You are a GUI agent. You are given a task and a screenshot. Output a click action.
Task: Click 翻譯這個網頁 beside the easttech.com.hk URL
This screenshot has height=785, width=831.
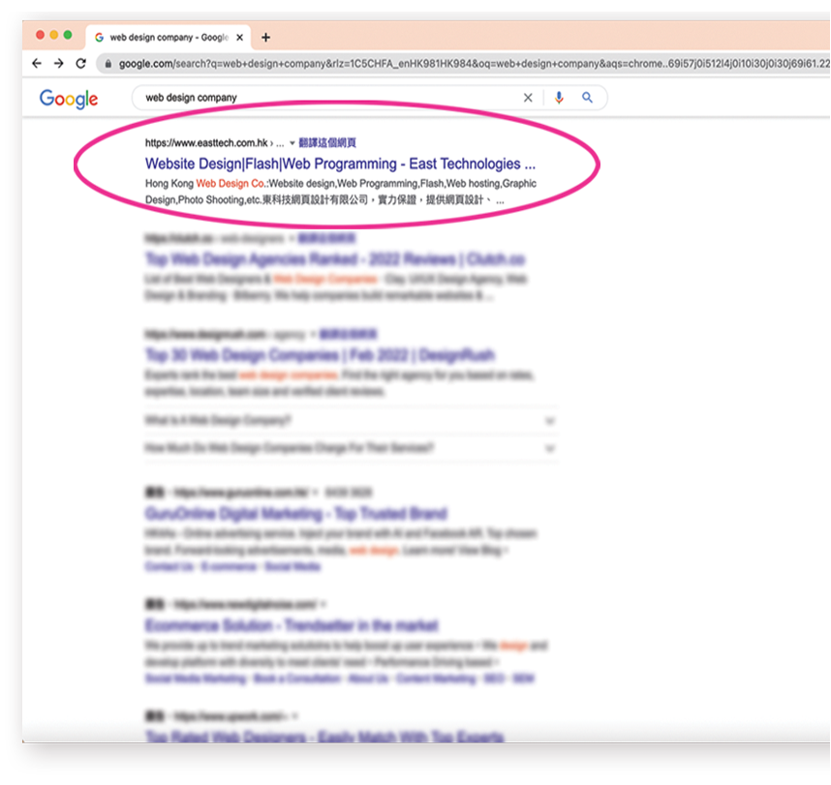(x=327, y=143)
